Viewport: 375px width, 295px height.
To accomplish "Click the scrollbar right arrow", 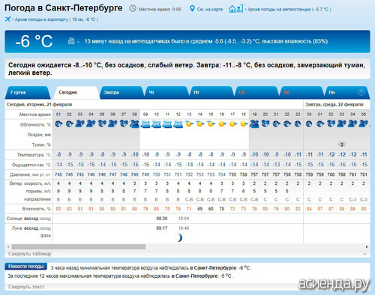I will tap(367, 246).
